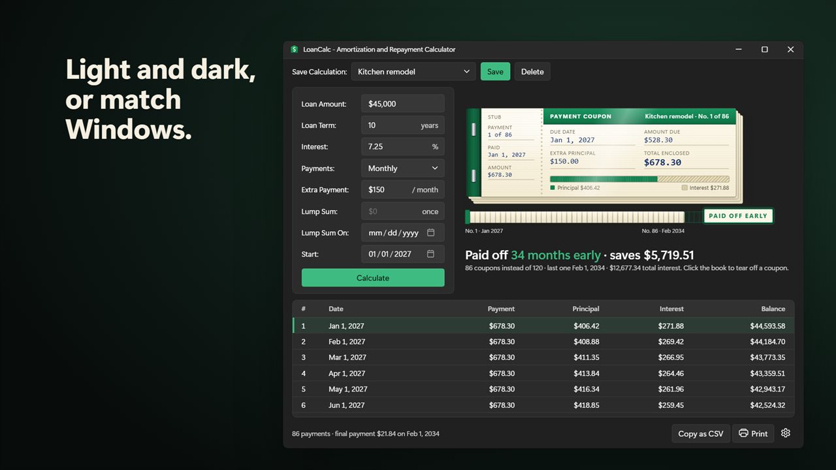Click the principal versus interest bar on the coupon
Screen dimensions: 836x470
639,179
